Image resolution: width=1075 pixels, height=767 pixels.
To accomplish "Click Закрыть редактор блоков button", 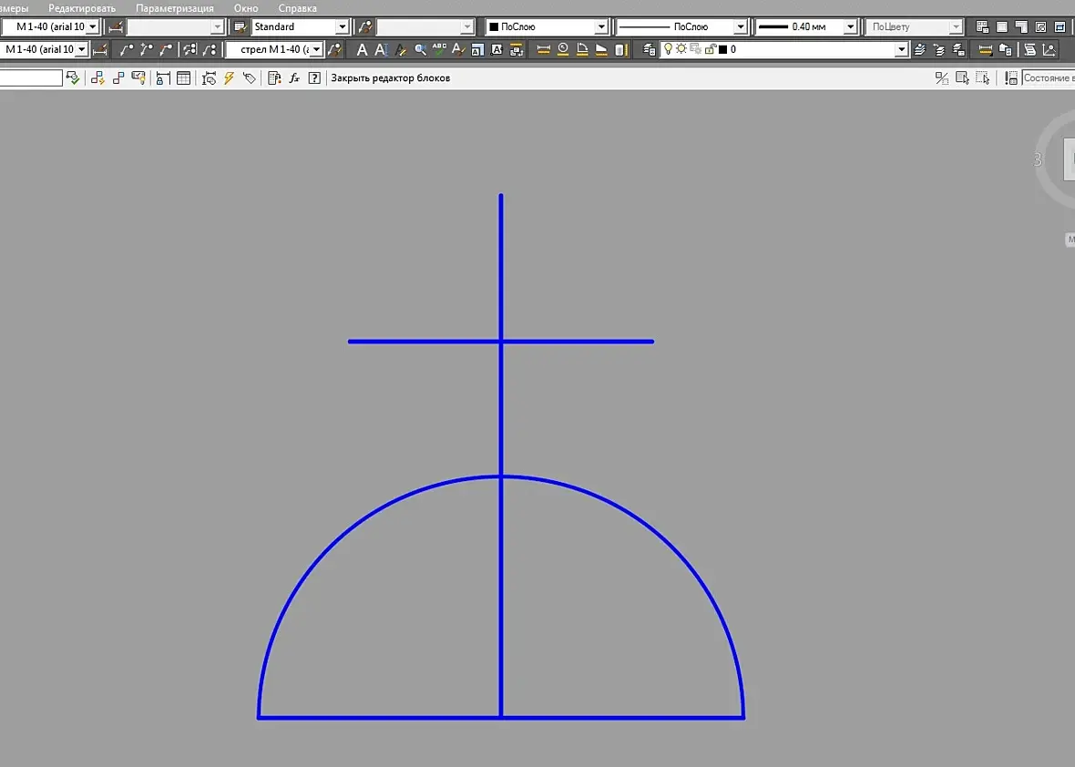I will 391,78.
